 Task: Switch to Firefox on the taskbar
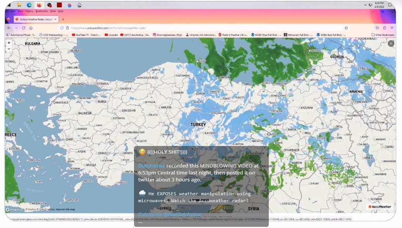pyautogui.click(x=39, y=5)
